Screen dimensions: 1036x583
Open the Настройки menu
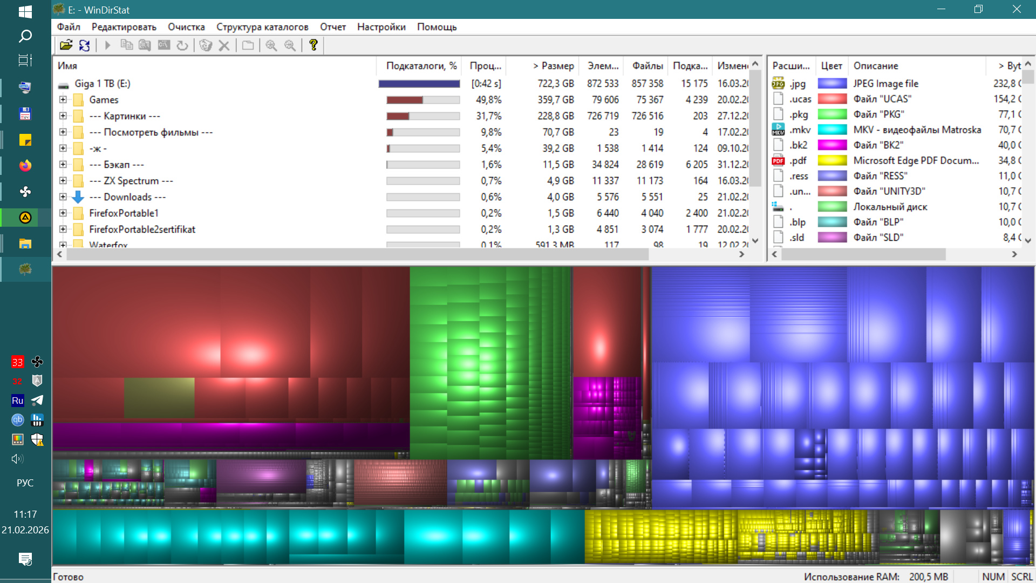(x=381, y=27)
